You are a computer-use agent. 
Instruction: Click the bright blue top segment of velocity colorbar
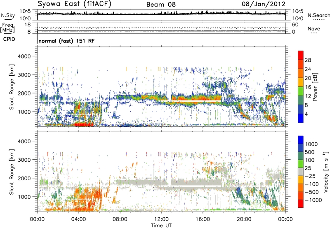tap(301, 140)
